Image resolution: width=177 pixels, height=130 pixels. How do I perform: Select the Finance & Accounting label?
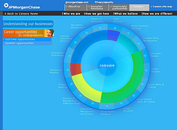click(97, 20)
